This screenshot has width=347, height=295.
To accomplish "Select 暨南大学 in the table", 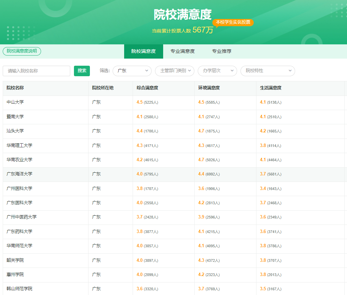I will 15,117.
